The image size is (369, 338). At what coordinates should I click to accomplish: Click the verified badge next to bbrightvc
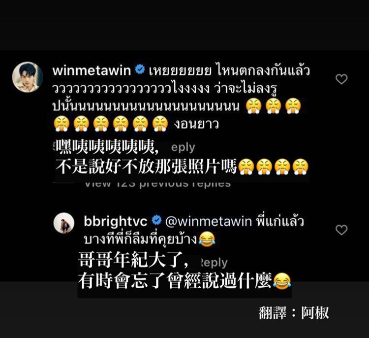click(x=156, y=221)
